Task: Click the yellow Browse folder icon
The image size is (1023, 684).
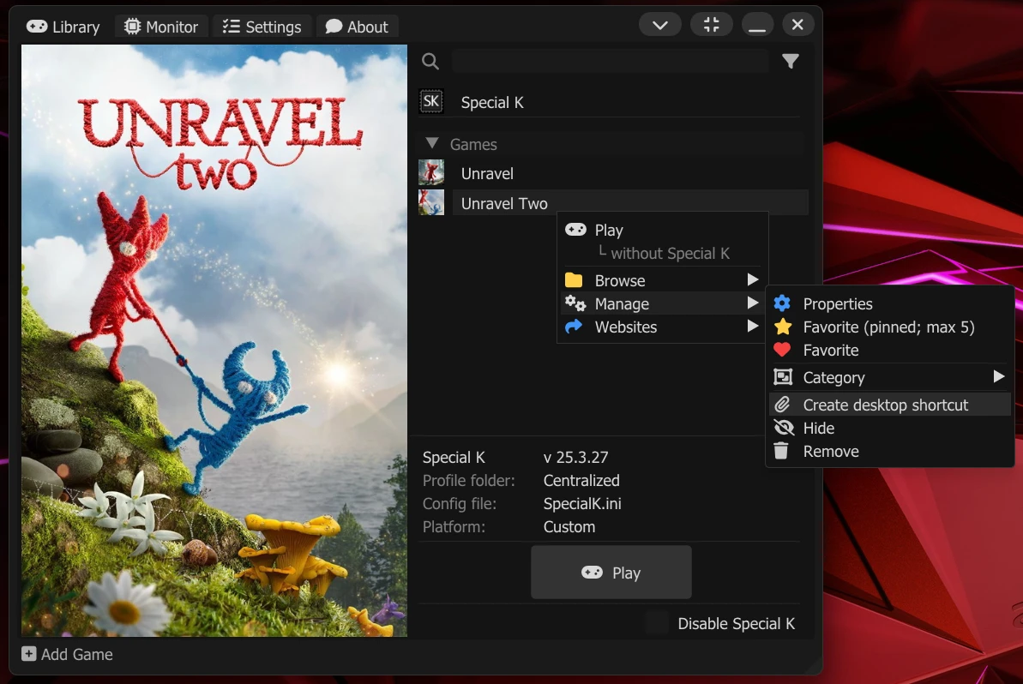Action: click(574, 280)
